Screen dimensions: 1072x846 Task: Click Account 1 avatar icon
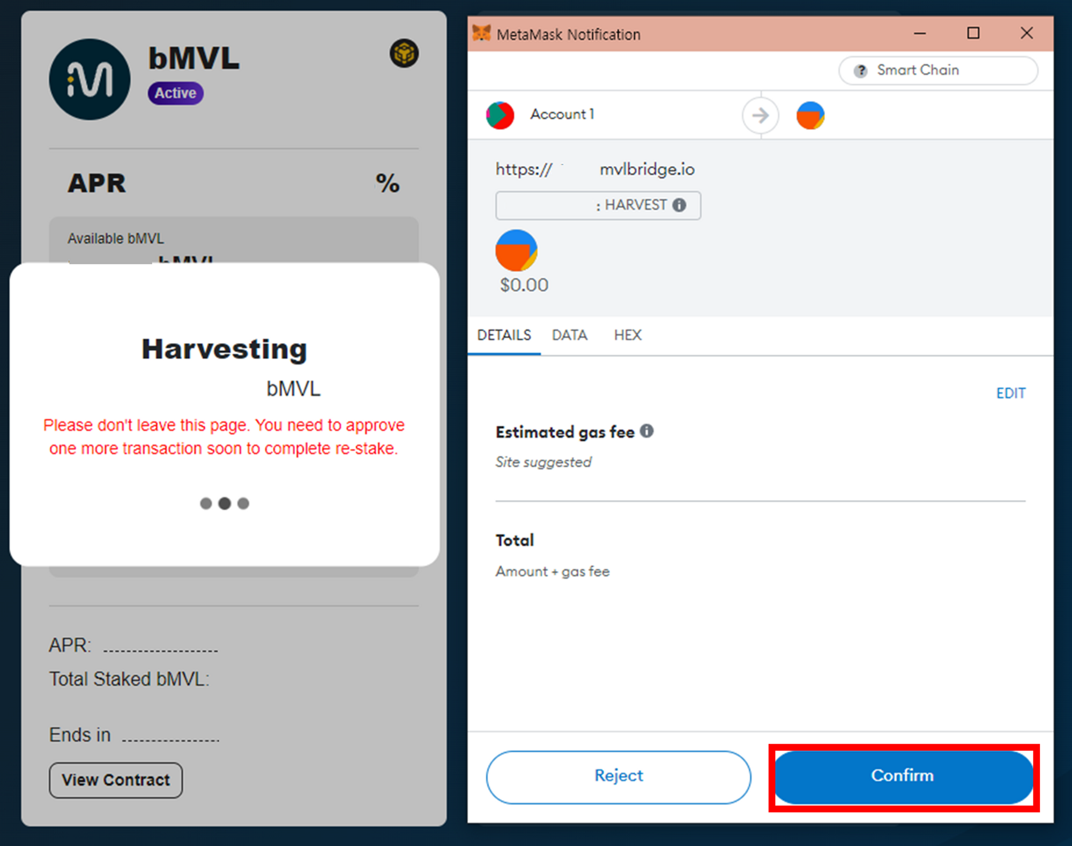click(x=500, y=115)
